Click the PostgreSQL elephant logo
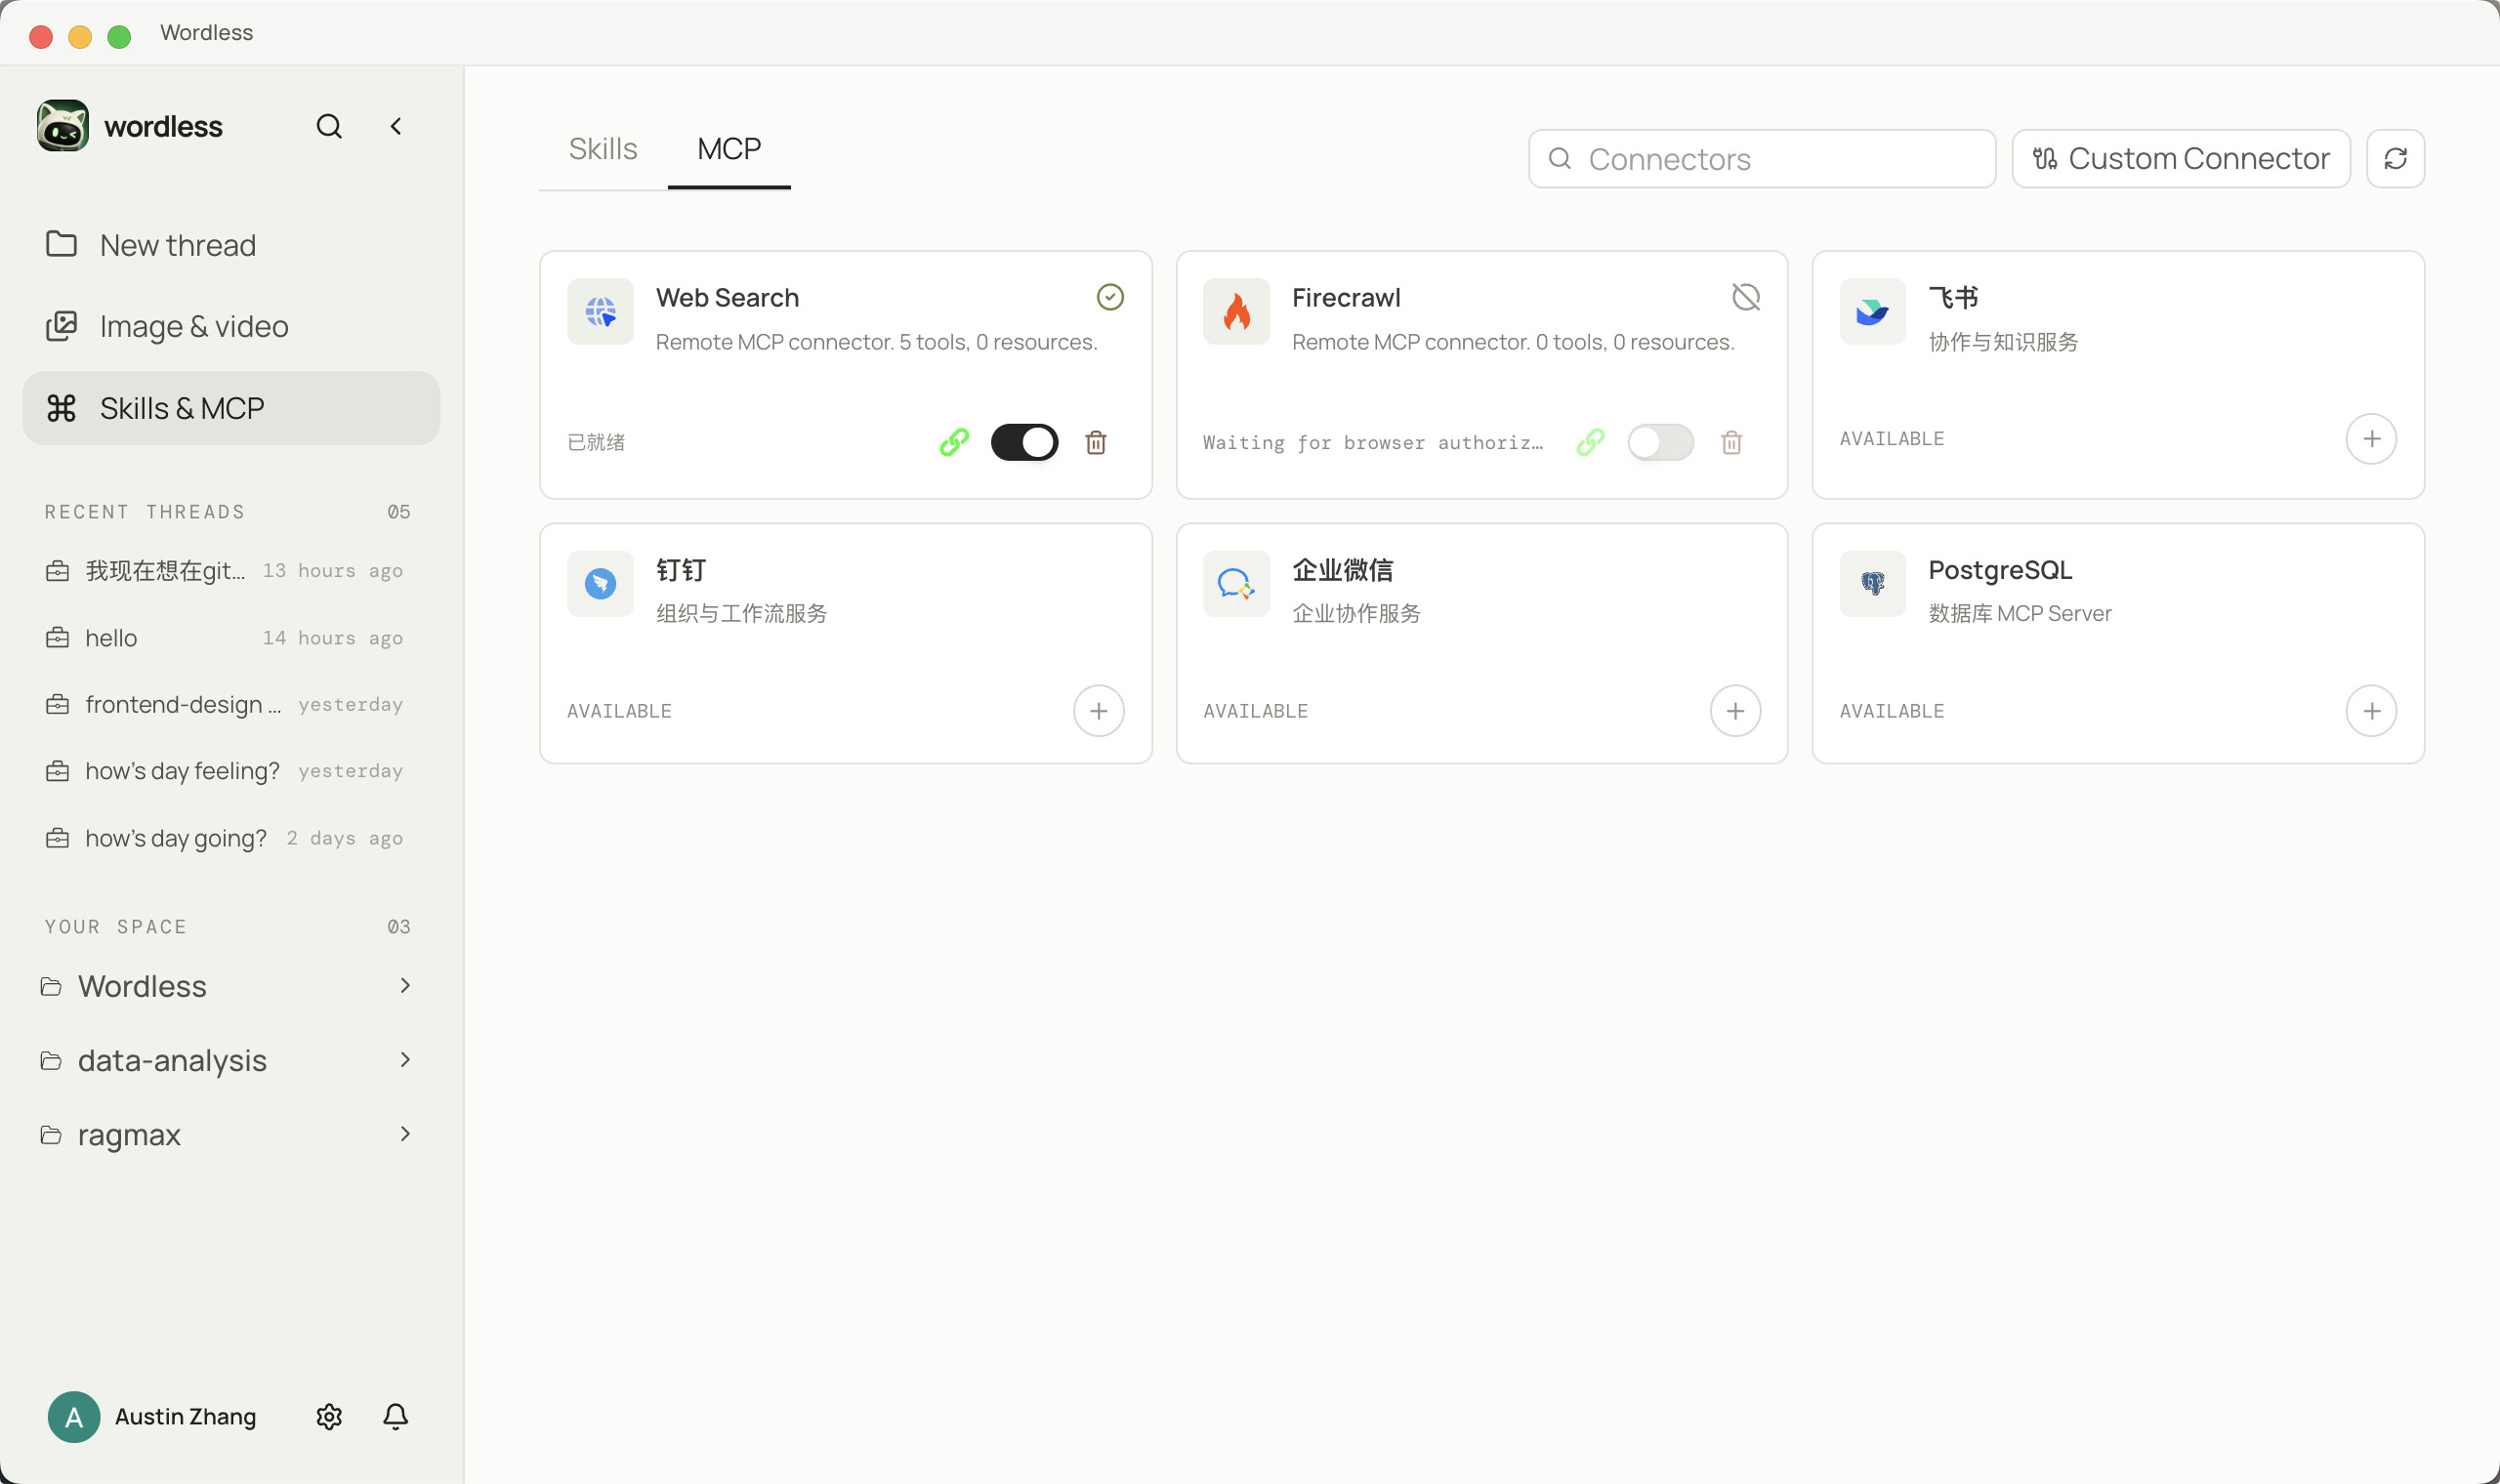The width and height of the screenshot is (2500, 1484). pyautogui.click(x=1873, y=584)
